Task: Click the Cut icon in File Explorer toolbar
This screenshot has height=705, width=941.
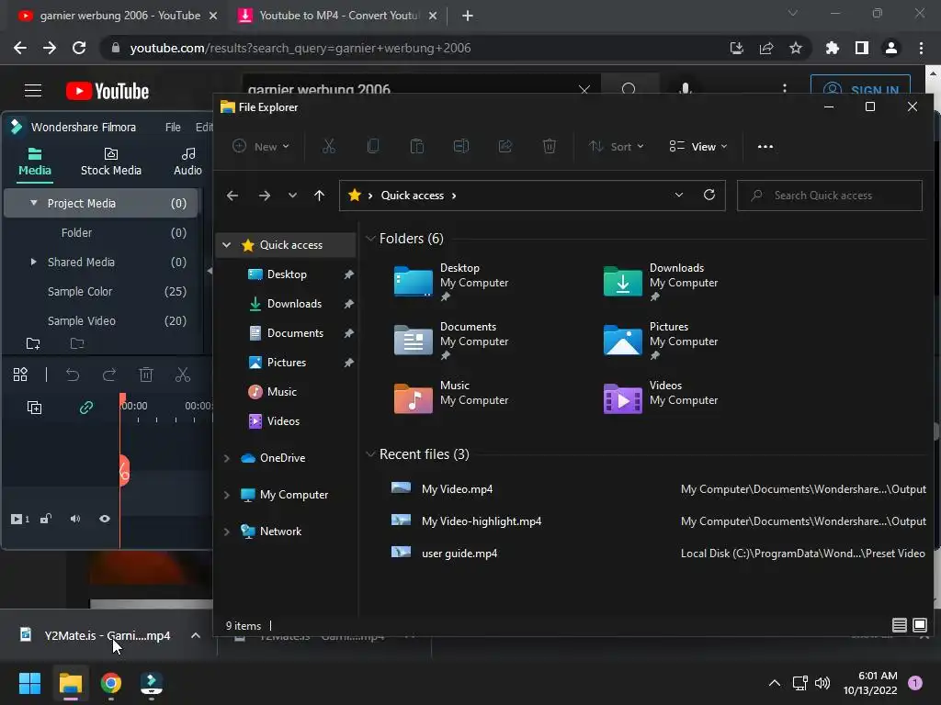Action: point(328,146)
